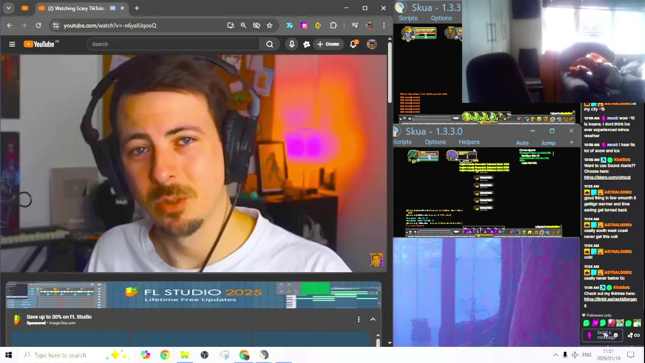Click the sparkle YouTube icon beside Create

point(306,44)
